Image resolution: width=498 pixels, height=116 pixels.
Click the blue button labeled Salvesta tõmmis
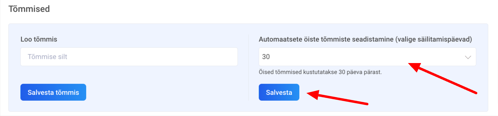click(53, 92)
